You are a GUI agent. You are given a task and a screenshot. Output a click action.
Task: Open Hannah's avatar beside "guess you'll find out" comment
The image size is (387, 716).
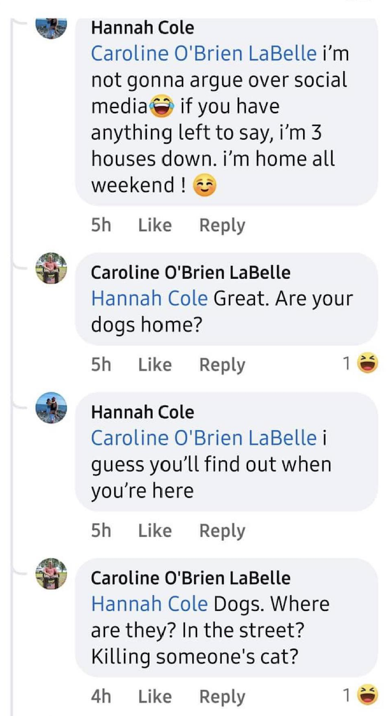51,408
